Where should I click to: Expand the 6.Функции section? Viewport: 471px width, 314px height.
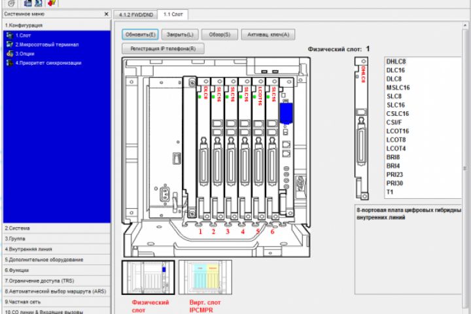pyautogui.click(x=56, y=270)
